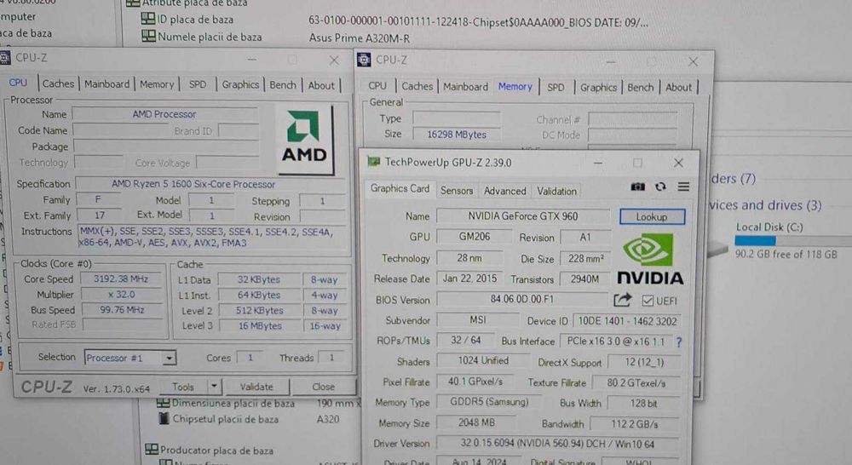852x465 pixels.
Task: Select Graphics tab in right CPU-Z window
Action: coord(598,87)
